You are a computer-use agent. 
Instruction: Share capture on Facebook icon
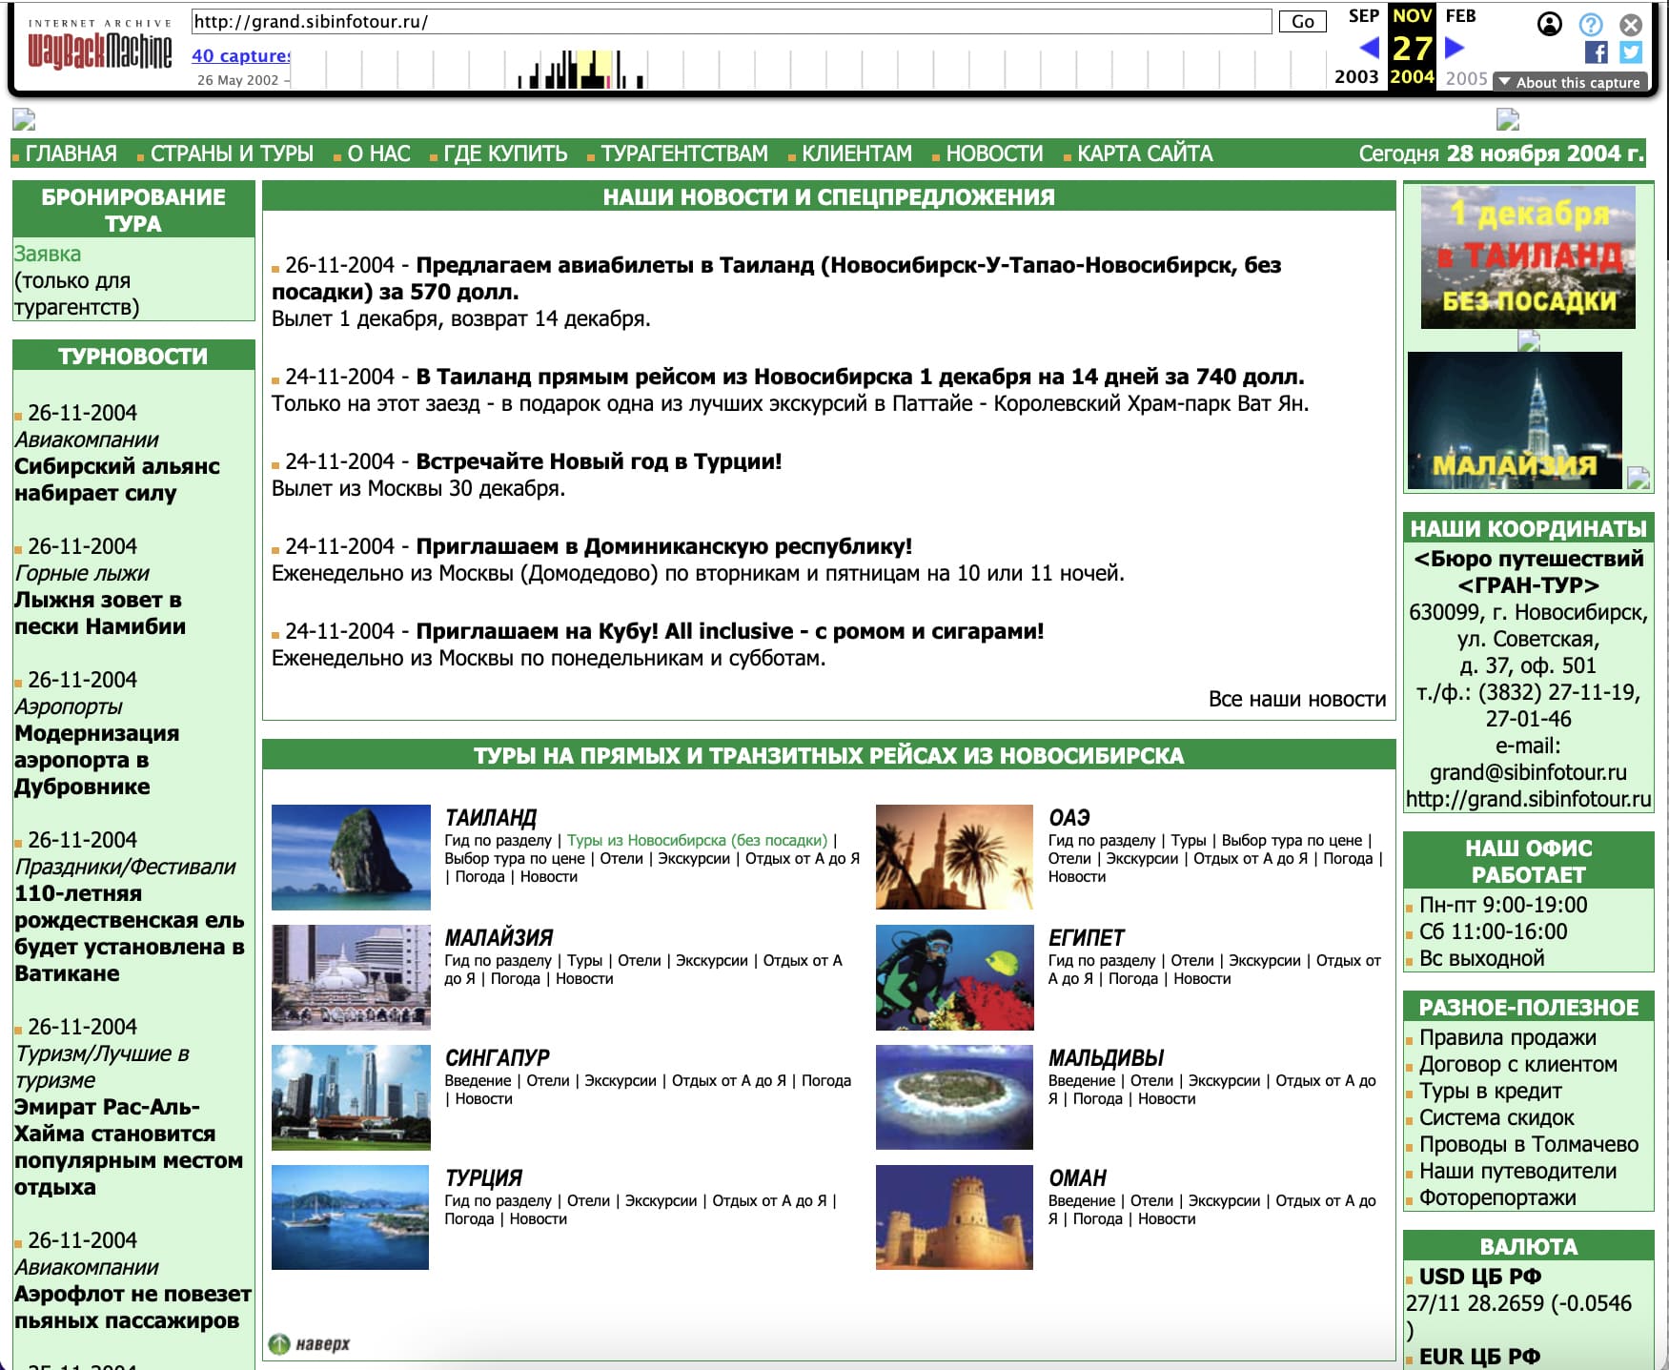click(1597, 52)
